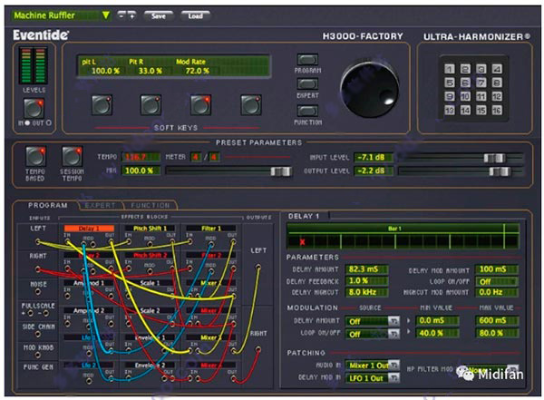Select the Scale 1 effects block
Viewport: 544px width, 400px height.
(150, 283)
